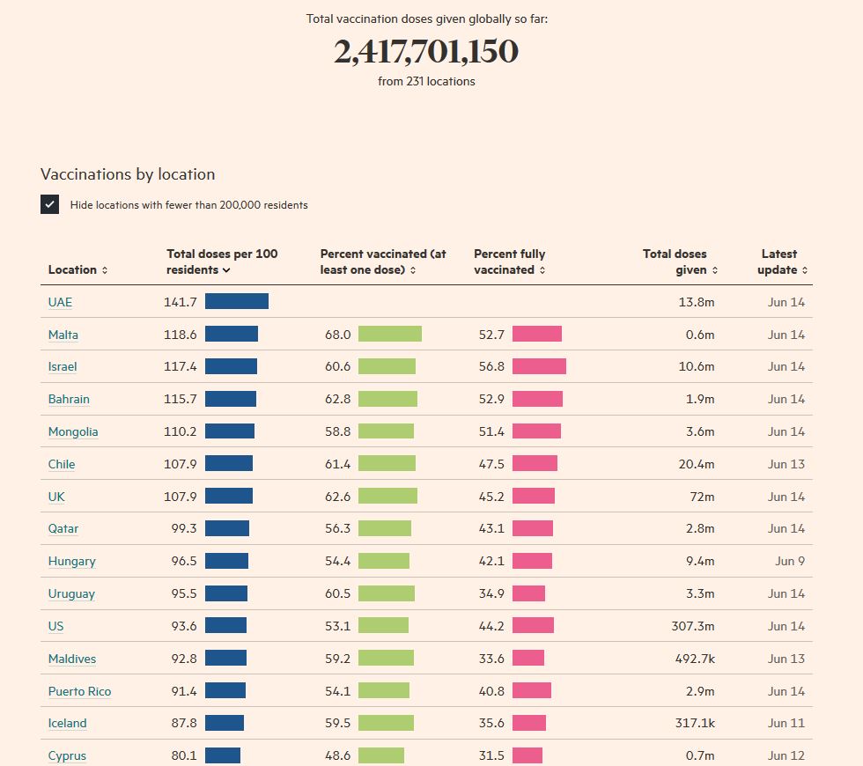This screenshot has width=863, height=766.
Task: Click the global total doses number 2,417,701,150
Action: (x=426, y=52)
